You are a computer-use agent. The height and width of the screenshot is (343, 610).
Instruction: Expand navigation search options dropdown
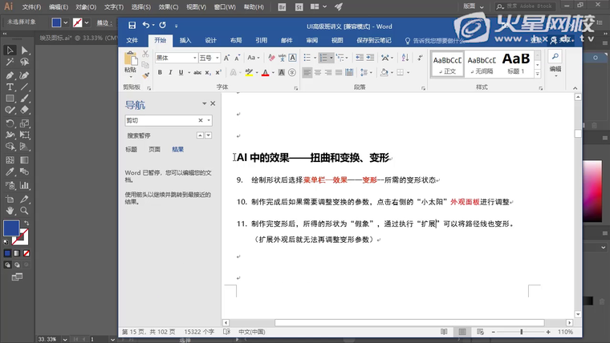tap(209, 120)
